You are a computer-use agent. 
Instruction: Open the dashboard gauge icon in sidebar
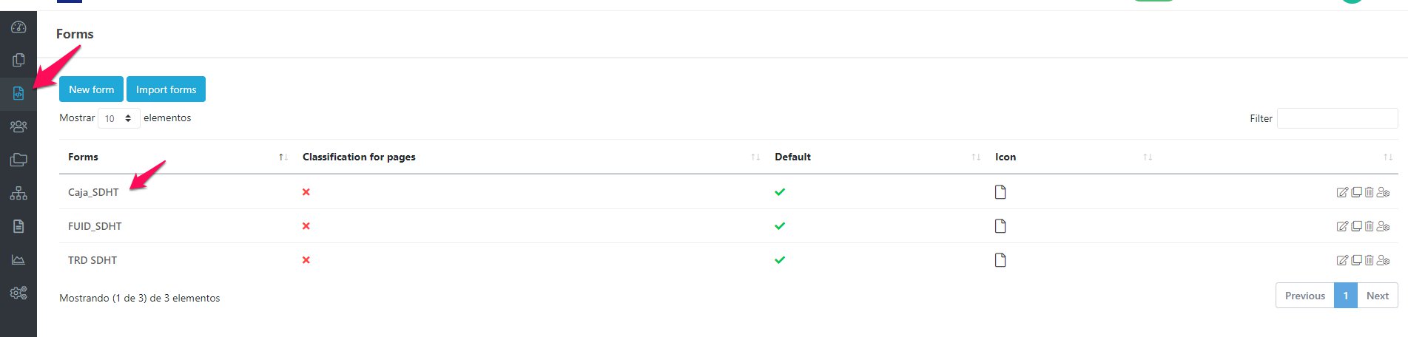(18, 27)
